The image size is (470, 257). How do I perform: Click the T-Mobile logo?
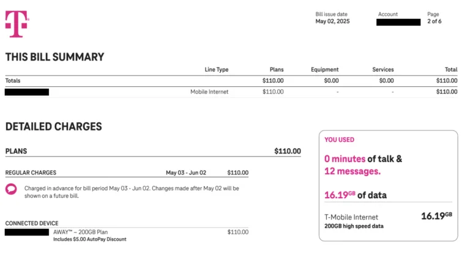17,24
